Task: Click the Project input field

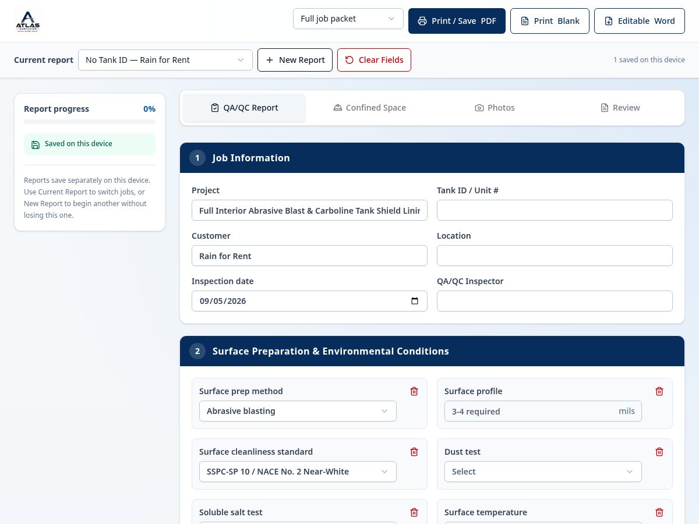Action: coord(309,210)
